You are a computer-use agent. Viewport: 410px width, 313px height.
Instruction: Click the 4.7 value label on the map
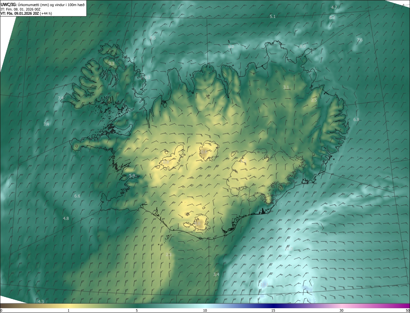334,7
